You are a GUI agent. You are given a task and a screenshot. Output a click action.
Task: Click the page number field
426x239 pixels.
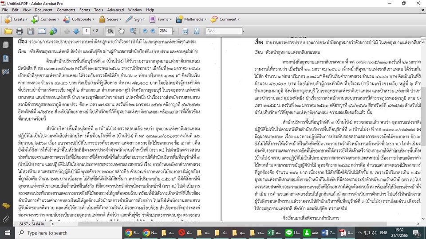tap(87, 31)
